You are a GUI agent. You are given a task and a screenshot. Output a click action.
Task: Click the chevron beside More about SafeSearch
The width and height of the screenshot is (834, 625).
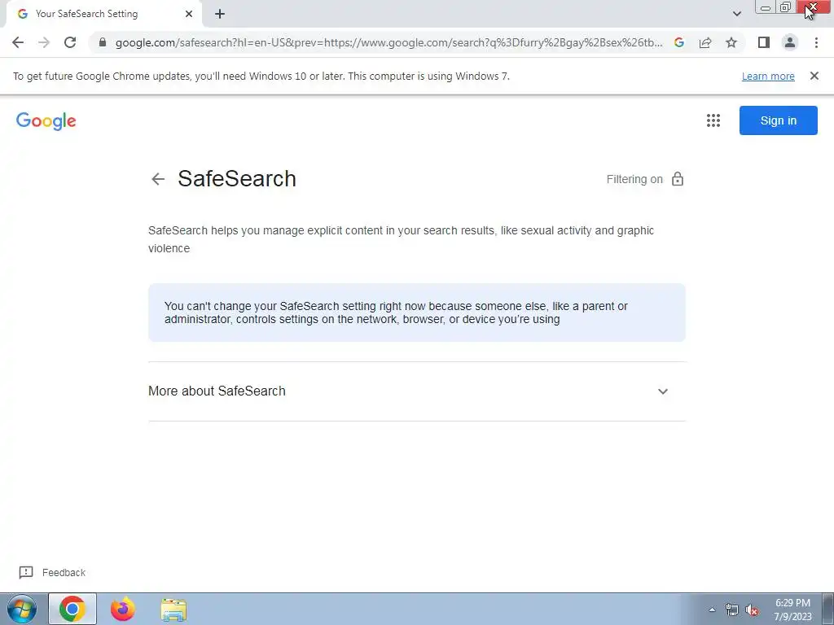coord(663,391)
